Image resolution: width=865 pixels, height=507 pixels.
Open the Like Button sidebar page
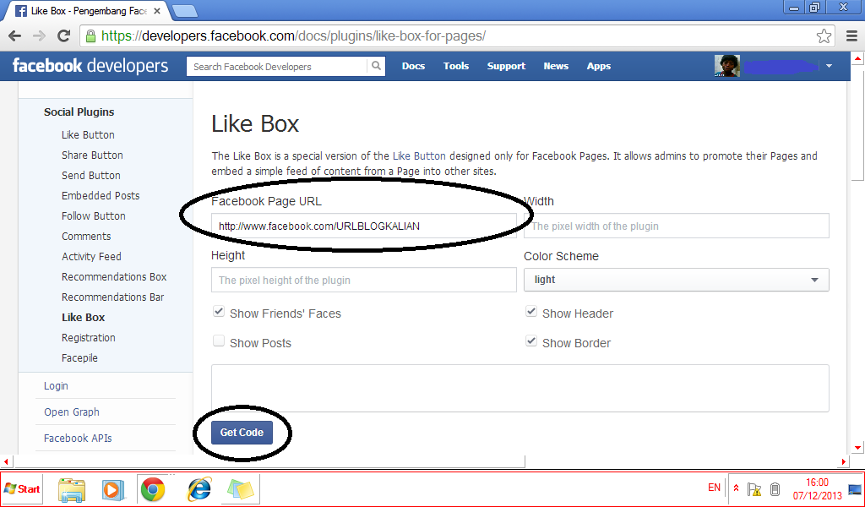[x=88, y=135]
